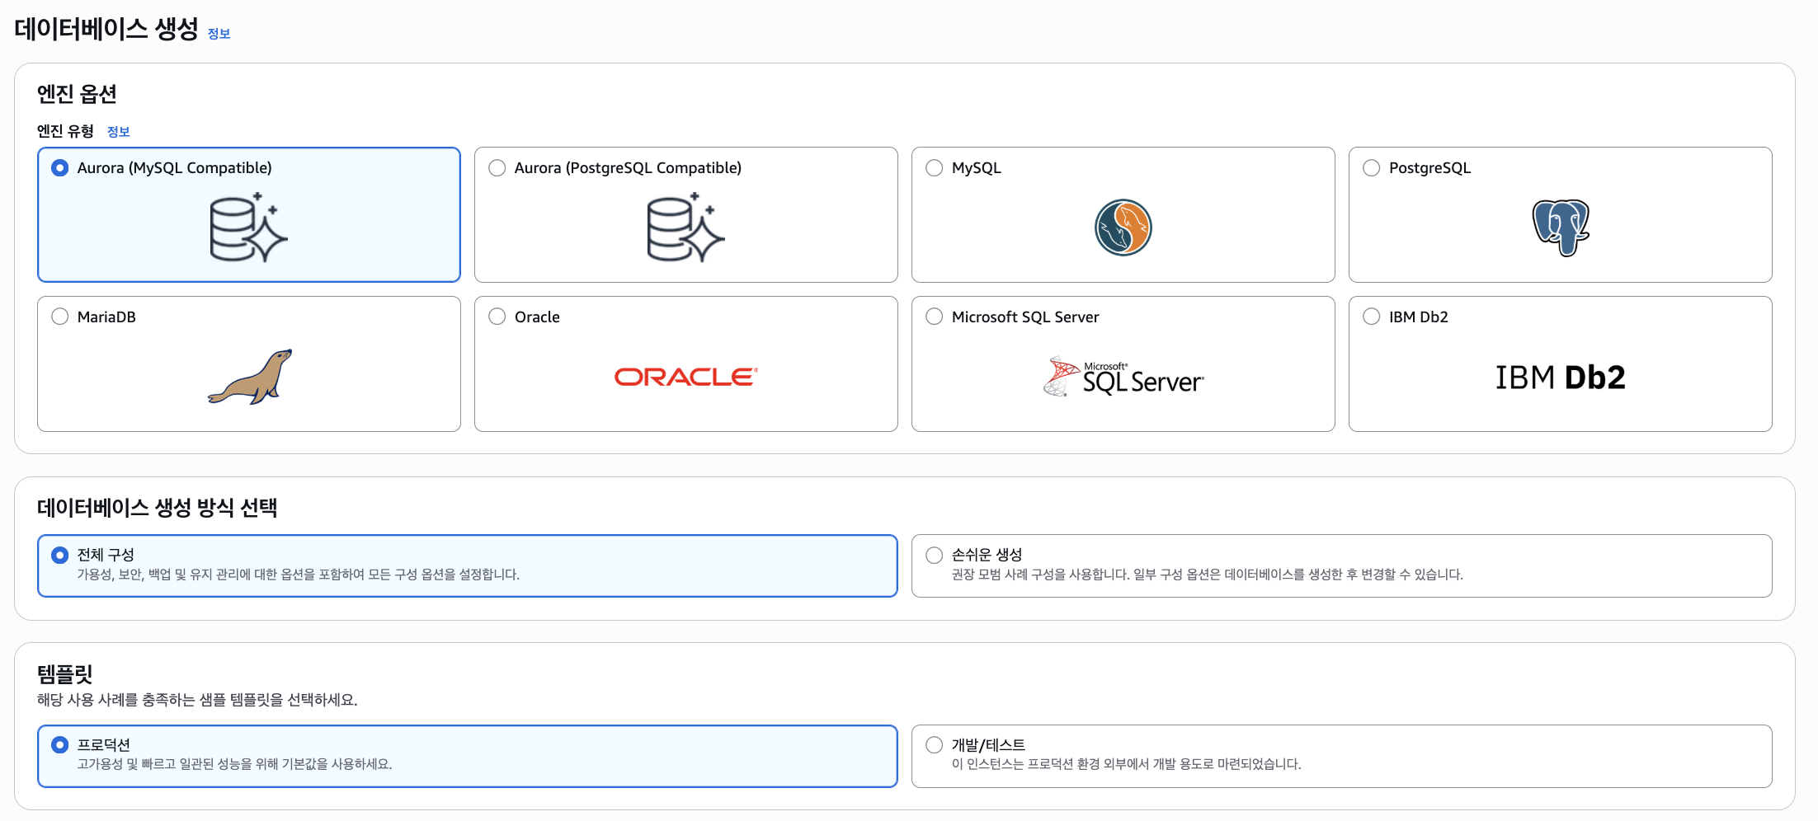Click the MySQL dolphin logo
The image size is (1818, 821).
click(x=1123, y=228)
